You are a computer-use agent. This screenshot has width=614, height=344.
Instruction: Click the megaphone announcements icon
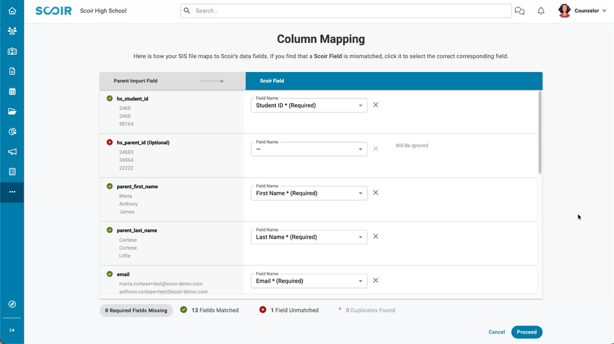coord(12,152)
